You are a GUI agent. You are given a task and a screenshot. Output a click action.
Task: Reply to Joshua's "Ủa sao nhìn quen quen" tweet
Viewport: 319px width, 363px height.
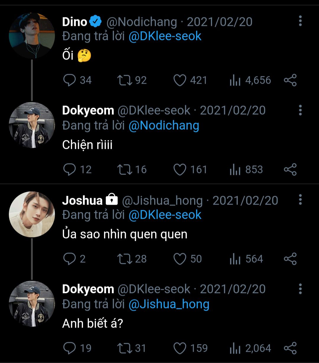point(70,259)
